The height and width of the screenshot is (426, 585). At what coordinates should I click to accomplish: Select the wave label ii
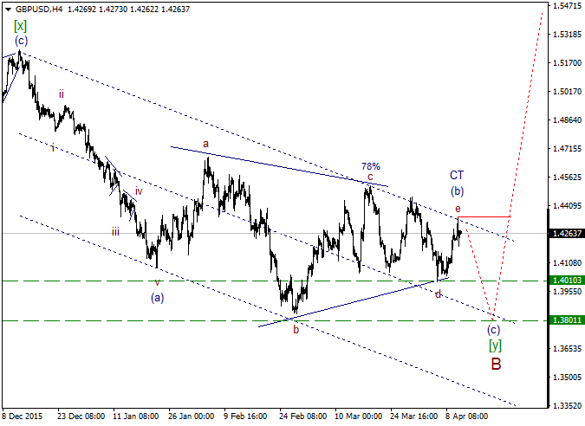tap(62, 94)
